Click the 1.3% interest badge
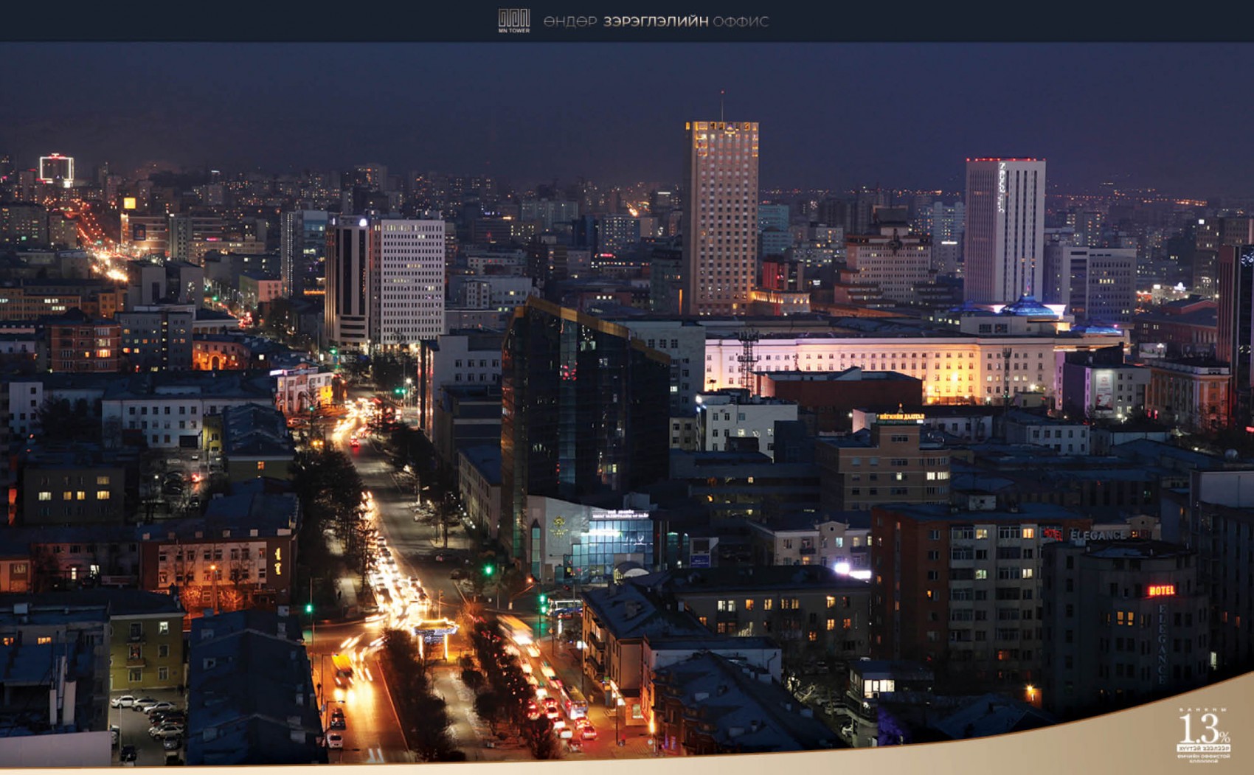The image size is (1254, 775). (x=1203, y=734)
